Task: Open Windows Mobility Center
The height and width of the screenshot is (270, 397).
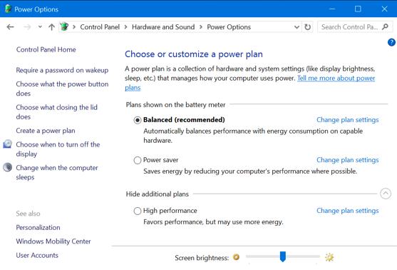Action: point(53,241)
